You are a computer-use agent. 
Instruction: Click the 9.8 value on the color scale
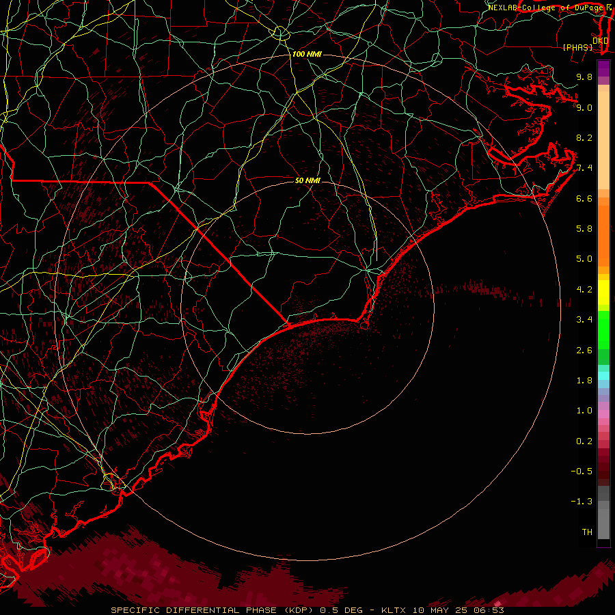[584, 77]
